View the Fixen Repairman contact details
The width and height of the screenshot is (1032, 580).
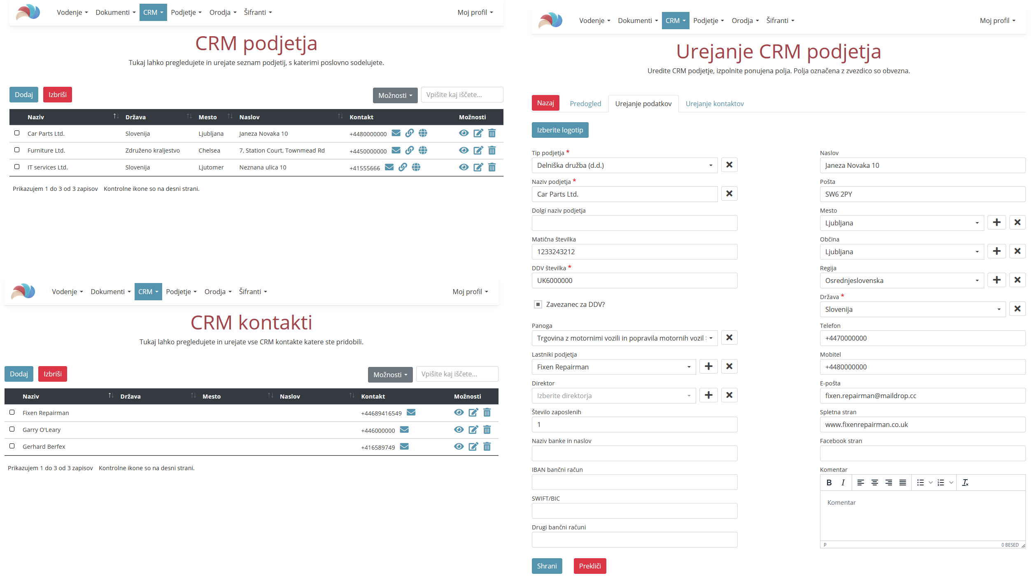point(459,412)
